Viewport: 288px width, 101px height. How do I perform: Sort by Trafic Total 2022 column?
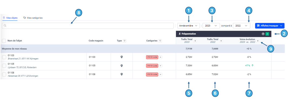[221, 41]
